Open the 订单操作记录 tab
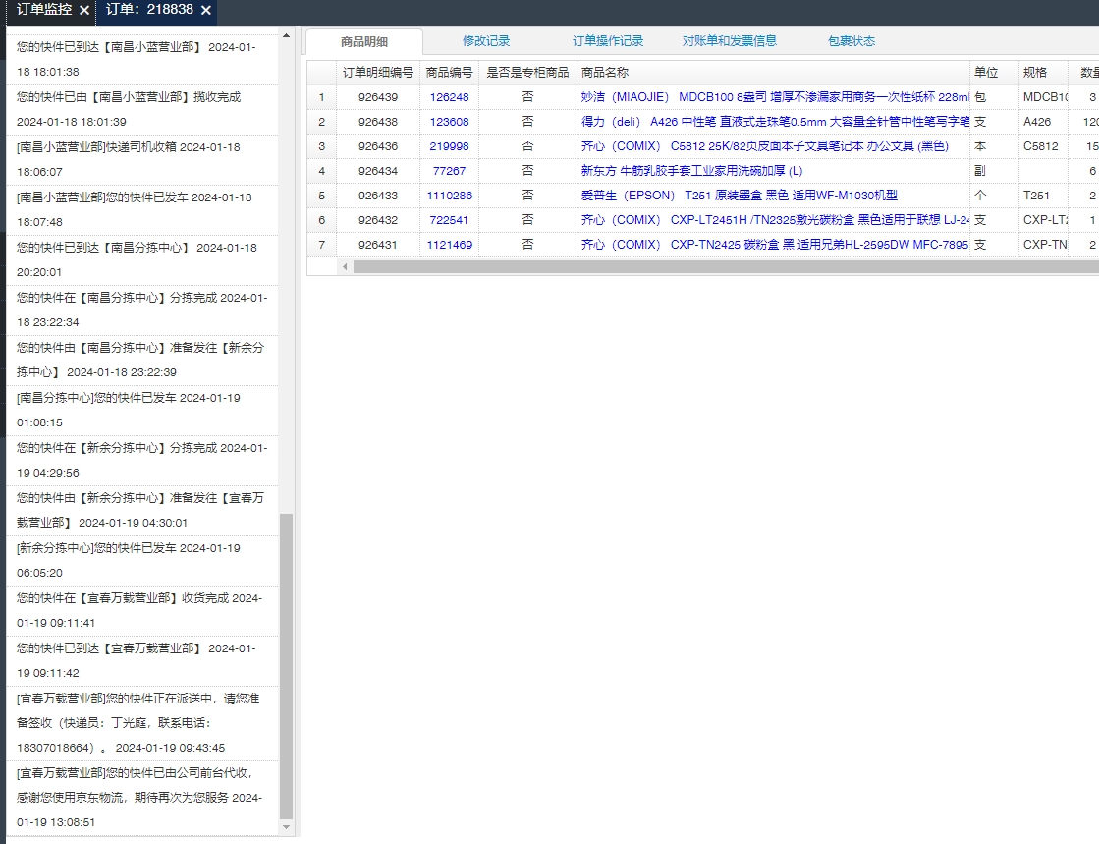The image size is (1099, 844). [608, 41]
